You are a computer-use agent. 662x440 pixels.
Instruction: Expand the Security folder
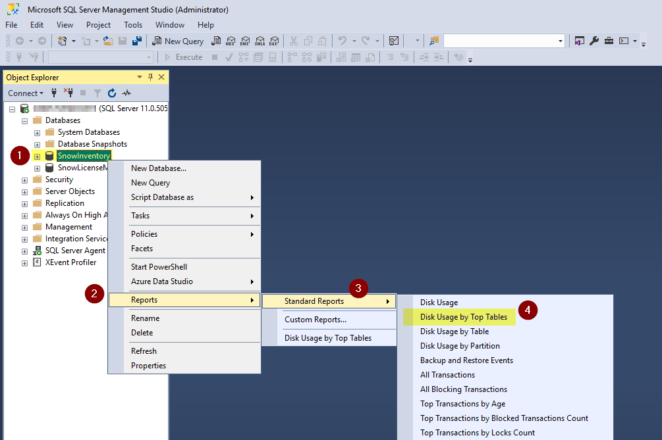tap(24, 180)
